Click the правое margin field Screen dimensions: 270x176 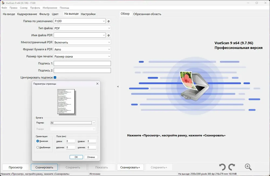tap(92, 141)
